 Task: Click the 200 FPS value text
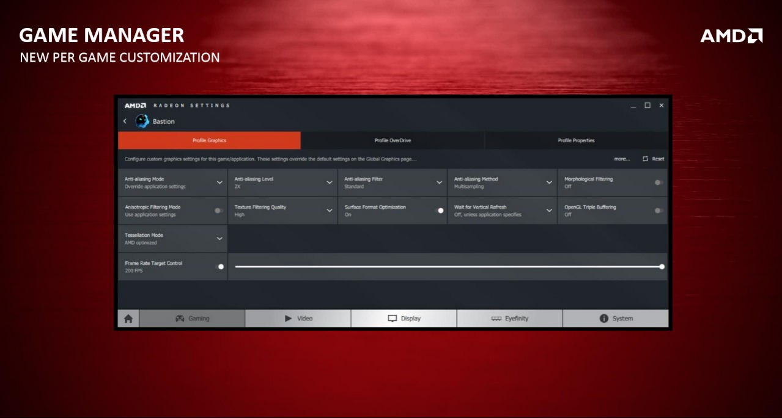[134, 270]
